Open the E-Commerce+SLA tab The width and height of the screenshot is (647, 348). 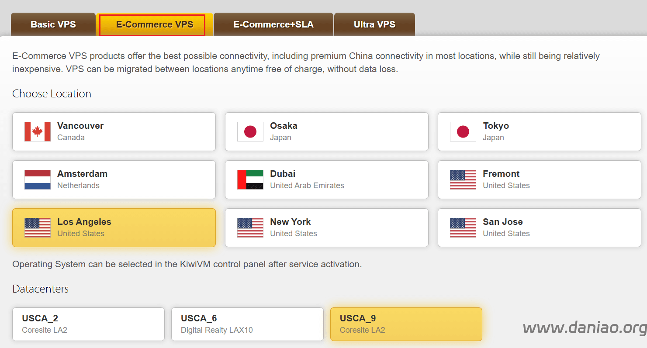273,24
